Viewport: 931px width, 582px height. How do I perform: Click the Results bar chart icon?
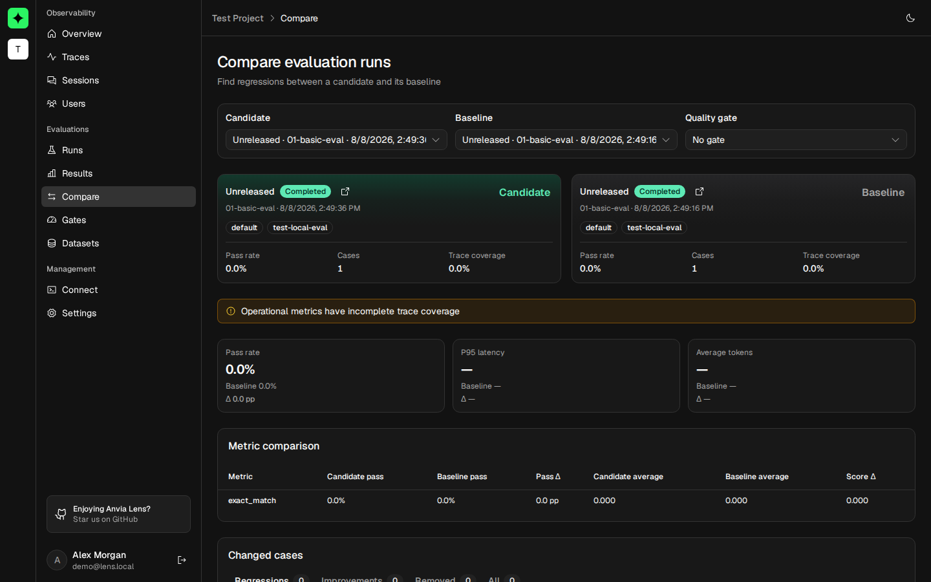(x=52, y=173)
